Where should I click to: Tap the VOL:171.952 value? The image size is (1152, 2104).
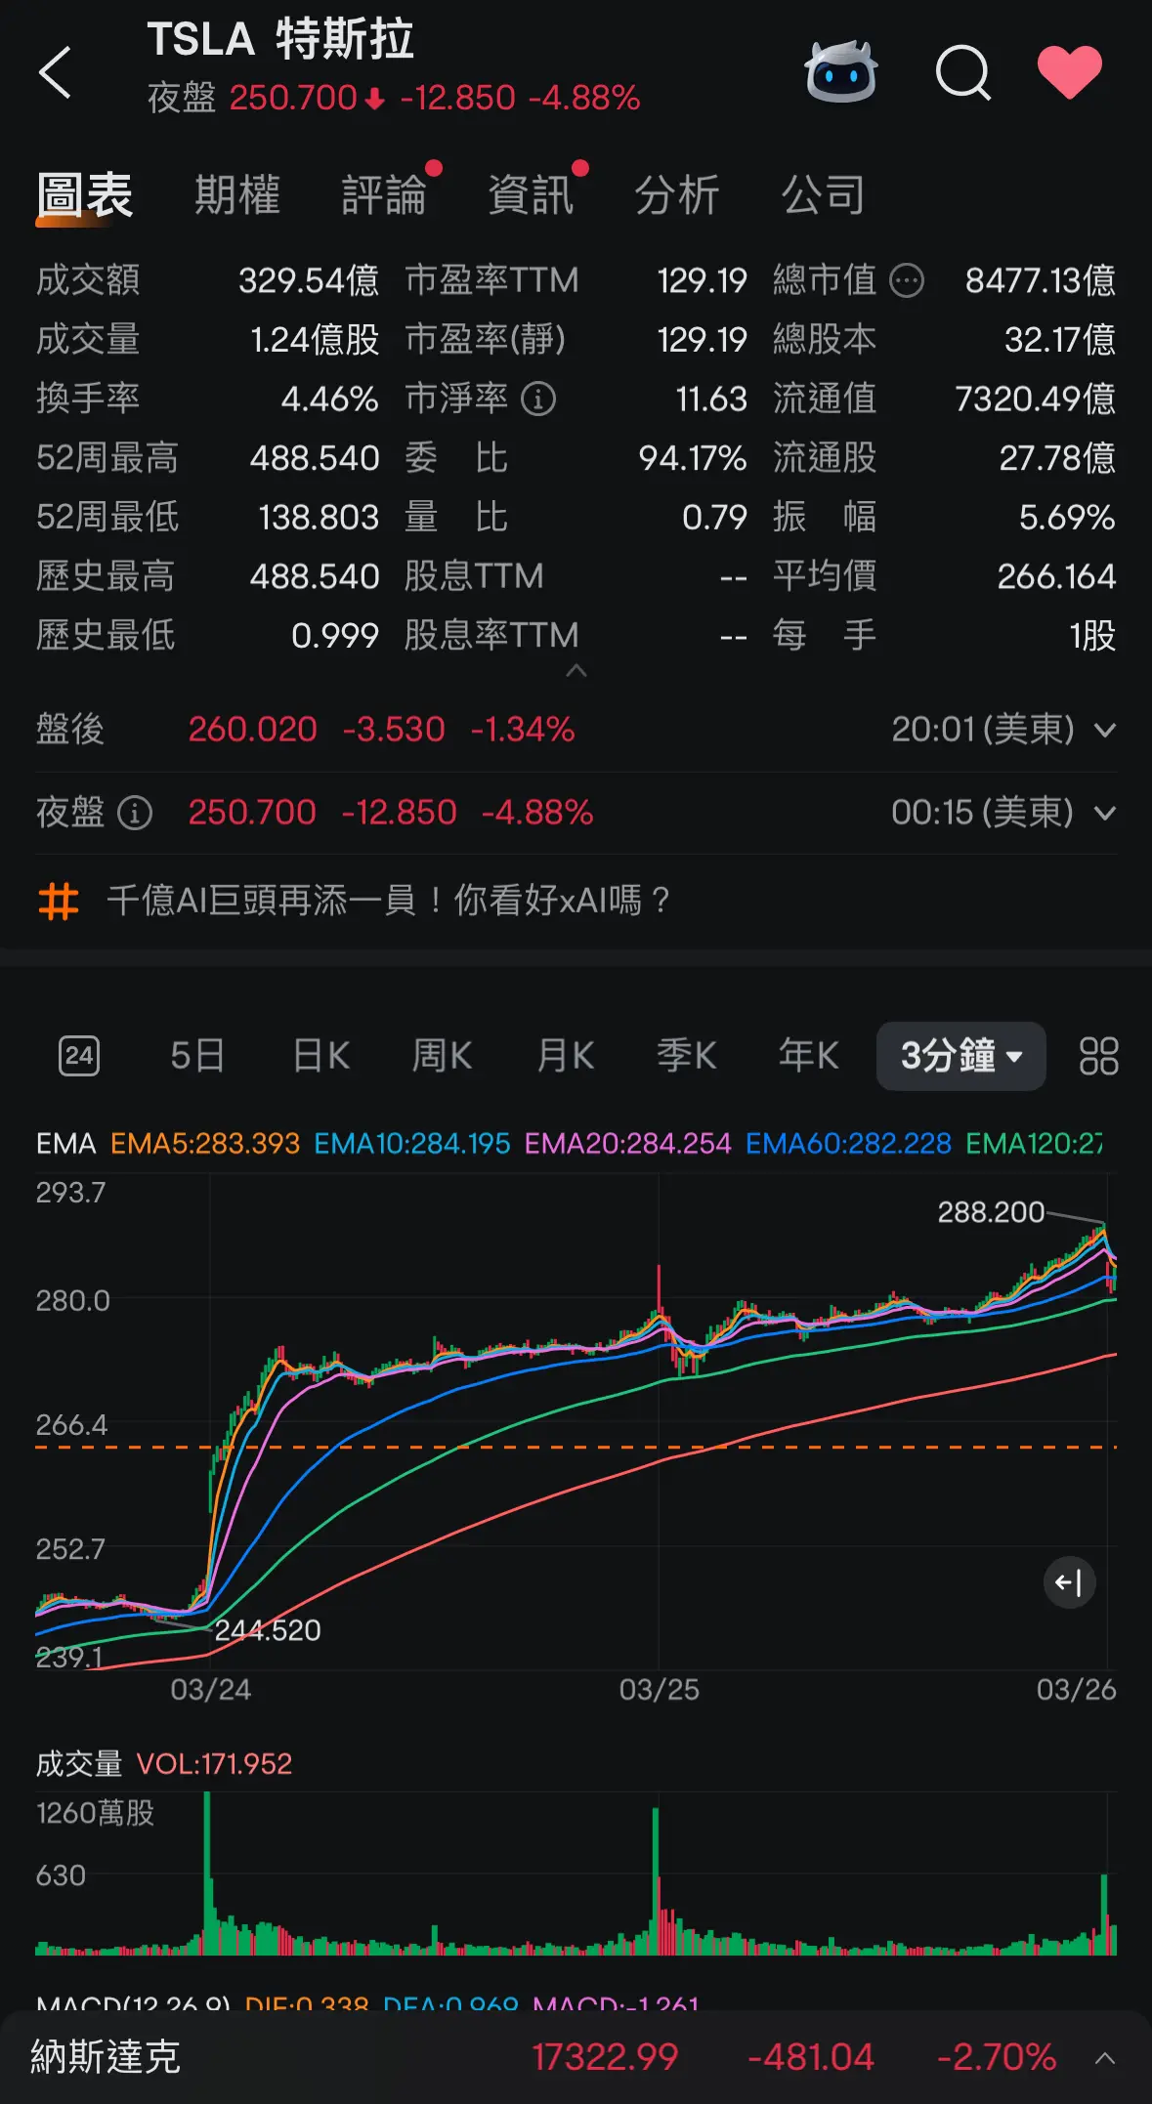click(x=214, y=1764)
